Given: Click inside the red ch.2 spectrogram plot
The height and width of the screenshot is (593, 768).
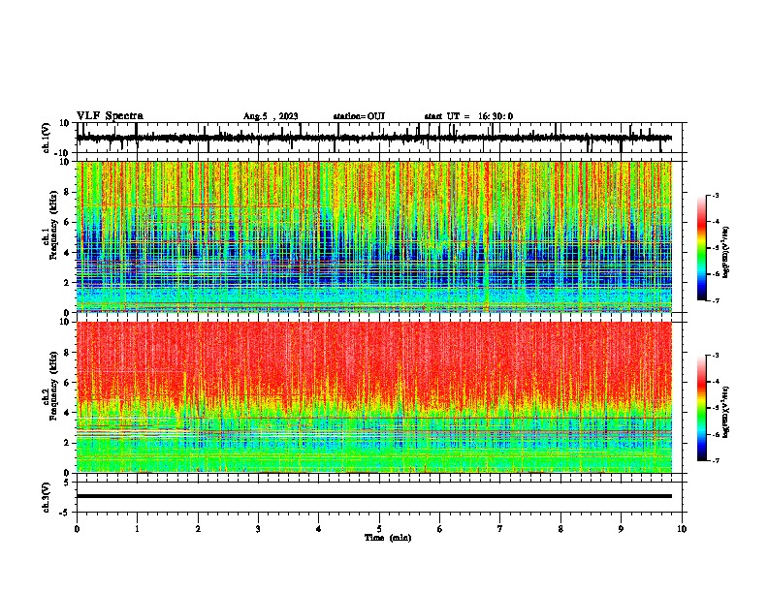Looking at the screenshot, I should coord(374,397).
